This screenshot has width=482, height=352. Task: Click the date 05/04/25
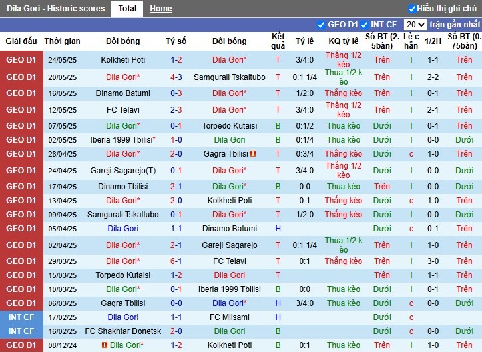coord(62,229)
